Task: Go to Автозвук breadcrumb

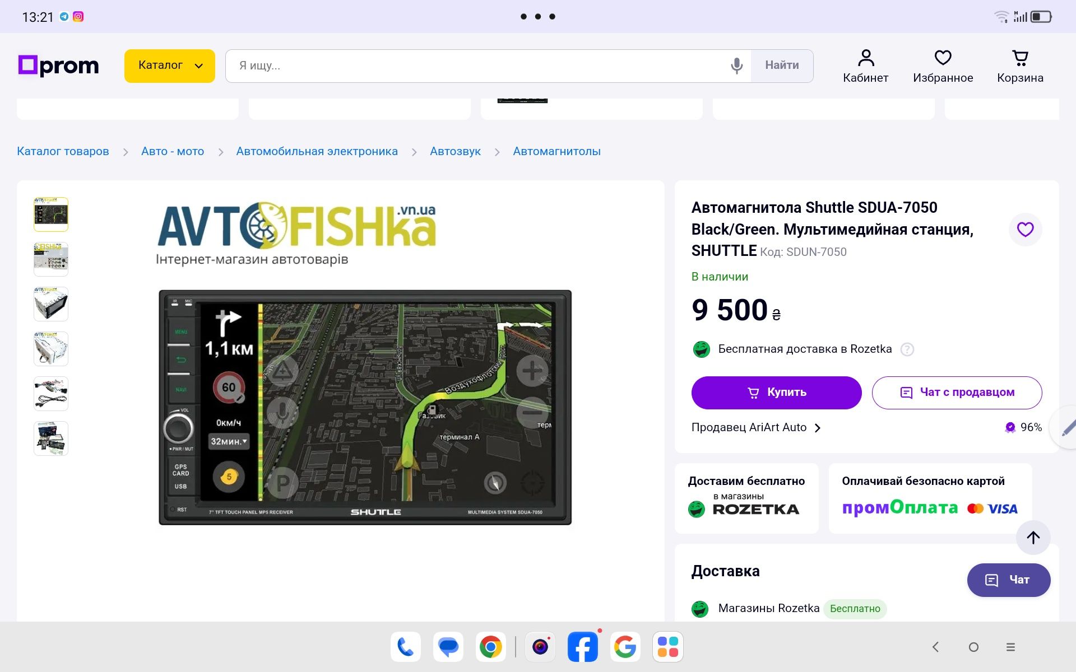Action: coord(455,151)
